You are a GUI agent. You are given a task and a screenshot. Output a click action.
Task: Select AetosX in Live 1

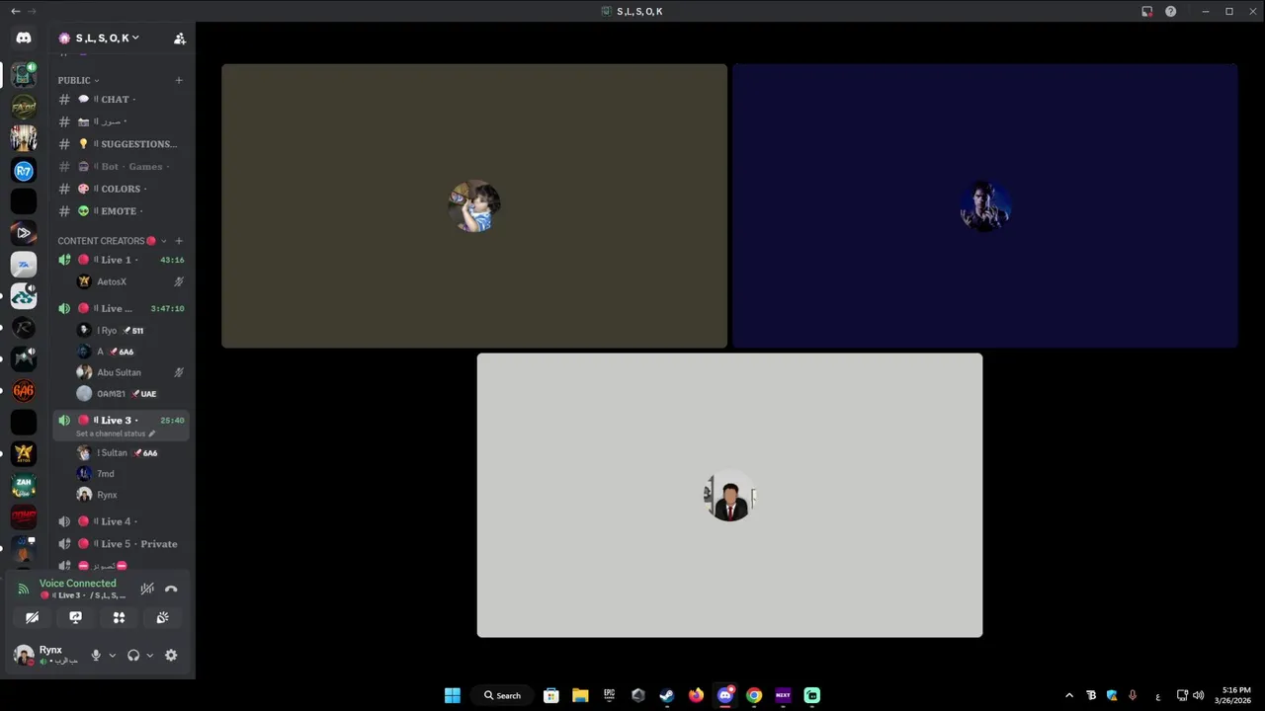tap(130, 281)
